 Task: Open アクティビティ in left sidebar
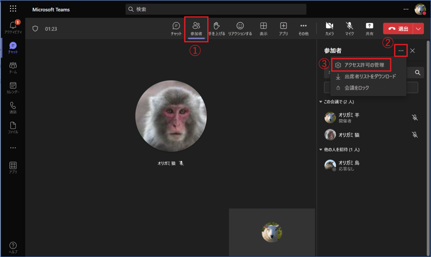[13, 26]
